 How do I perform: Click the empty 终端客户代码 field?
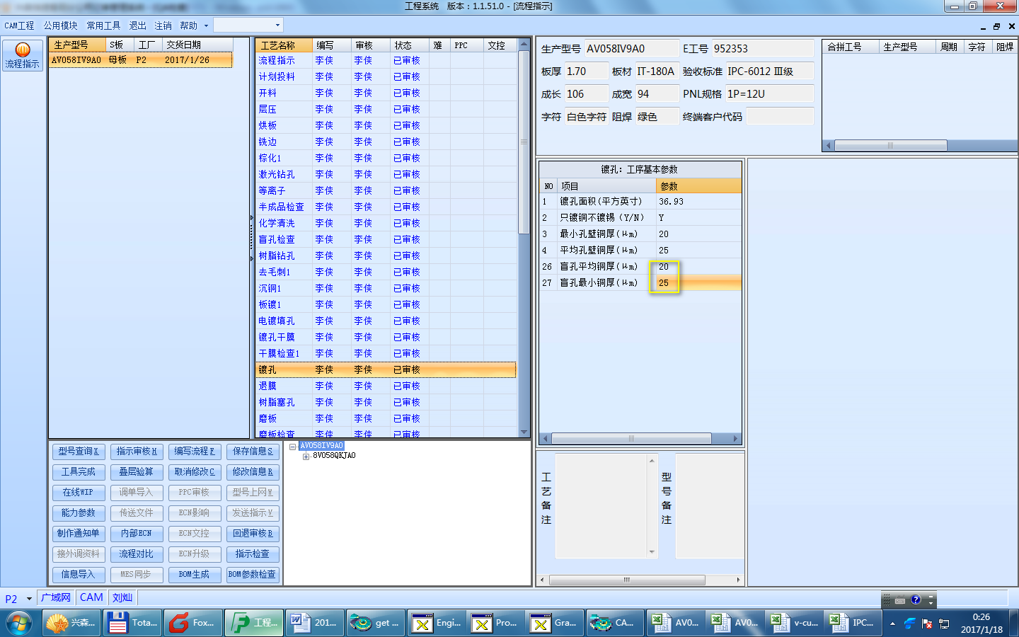click(x=779, y=117)
